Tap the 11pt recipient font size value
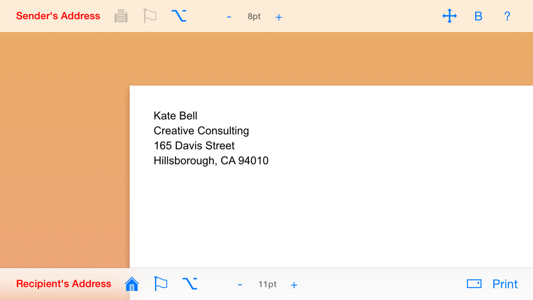 click(268, 284)
